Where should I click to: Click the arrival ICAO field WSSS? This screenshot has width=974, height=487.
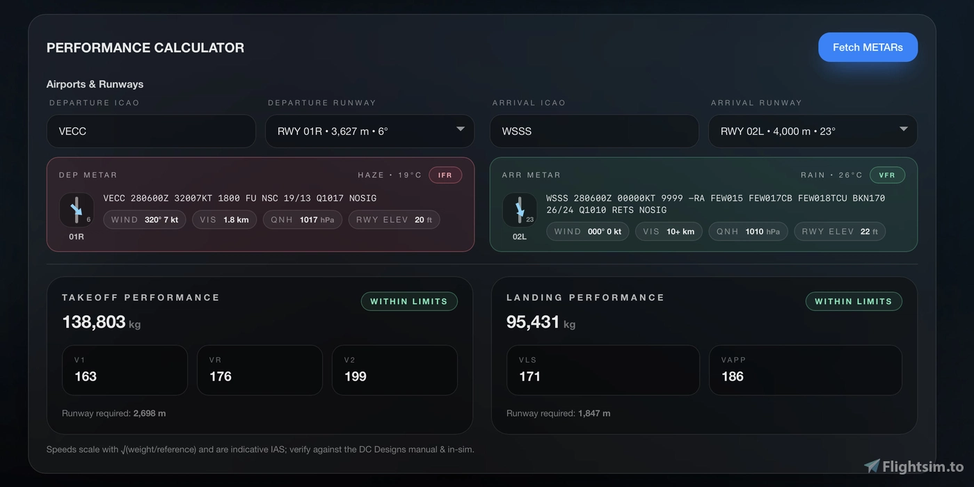(594, 131)
